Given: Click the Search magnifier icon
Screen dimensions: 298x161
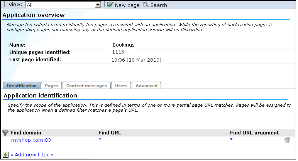Looking at the screenshot, I should point(146,5).
